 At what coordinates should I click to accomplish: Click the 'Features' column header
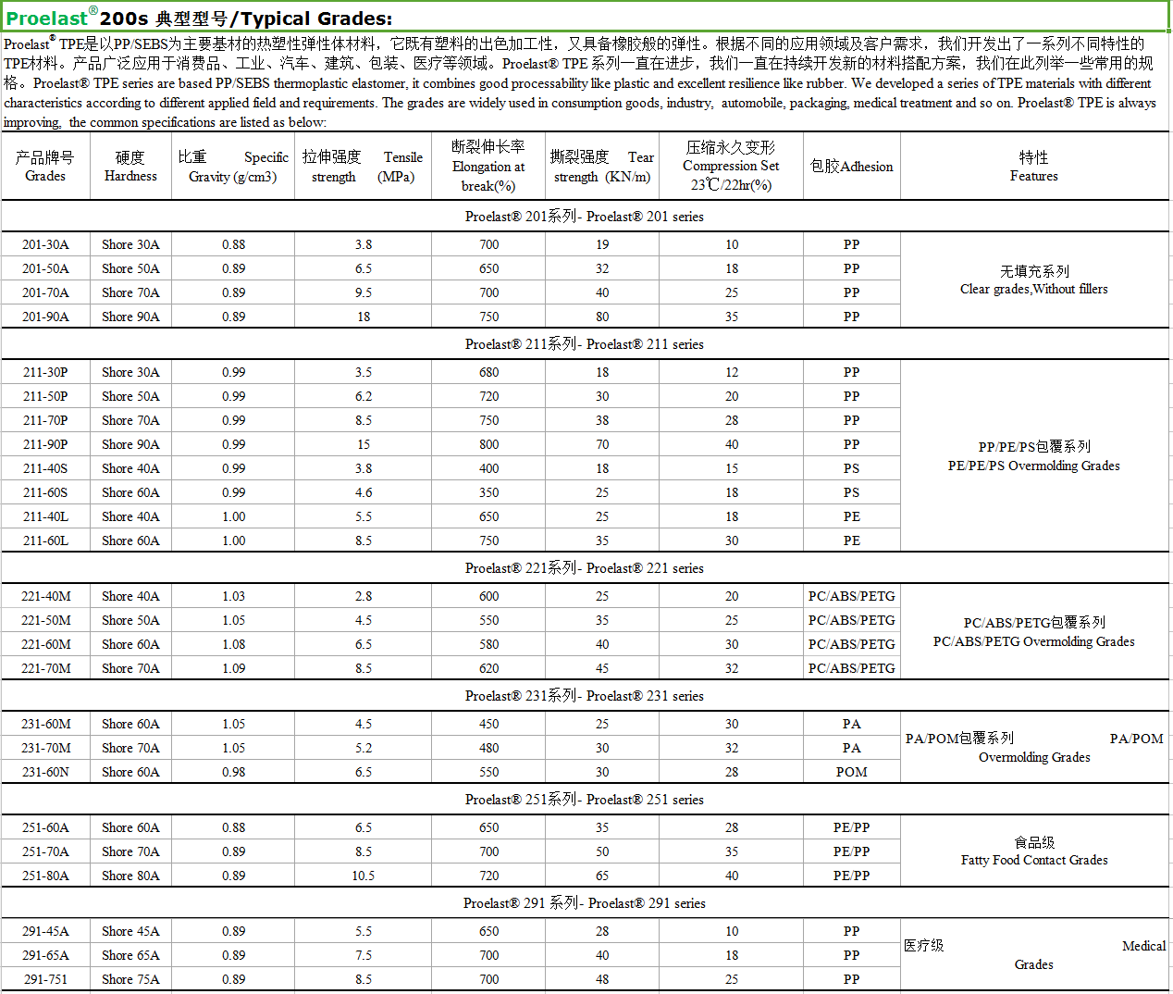(1034, 167)
